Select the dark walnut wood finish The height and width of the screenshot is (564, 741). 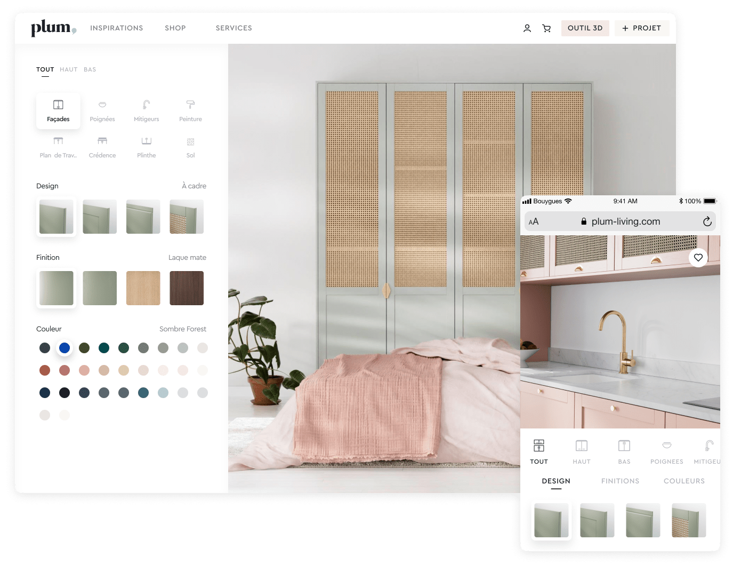pyautogui.click(x=187, y=288)
